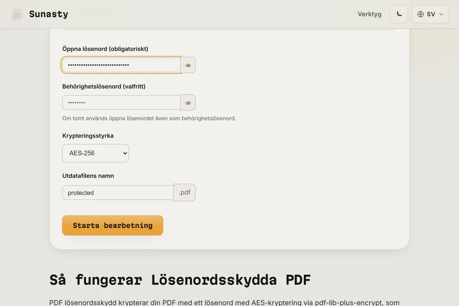The height and width of the screenshot is (306, 459).
Task: Click the Så fungerar Lösenordsskydda PDF heading
Action: (180, 280)
